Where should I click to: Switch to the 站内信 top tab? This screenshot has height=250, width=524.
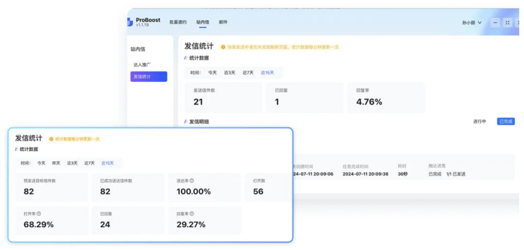pos(202,22)
